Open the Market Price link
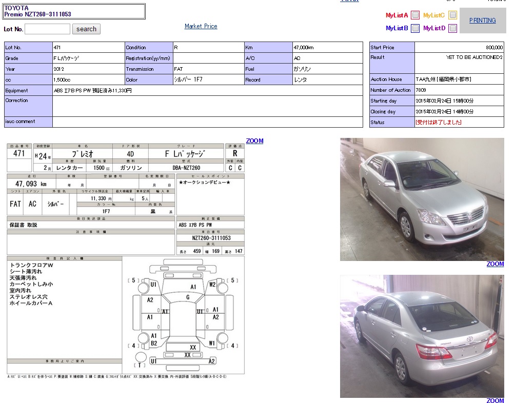Viewport: 515px width, 403px height. 201,26
